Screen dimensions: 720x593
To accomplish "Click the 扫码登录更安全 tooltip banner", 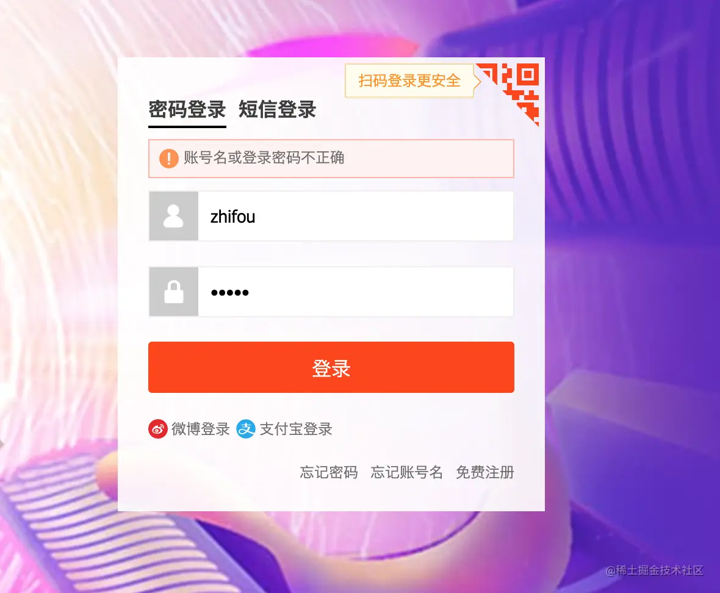I will (409, 81).
